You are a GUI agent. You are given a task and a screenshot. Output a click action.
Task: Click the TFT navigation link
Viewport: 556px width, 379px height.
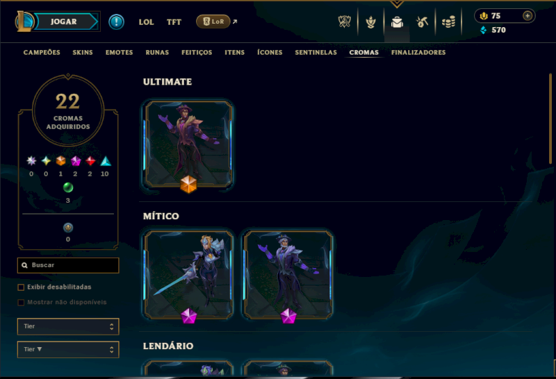(174, 22)
